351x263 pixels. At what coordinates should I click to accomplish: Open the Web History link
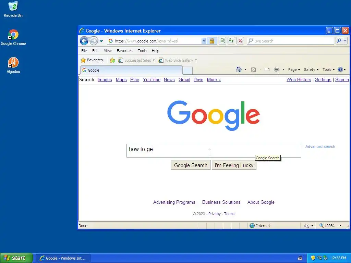tap(299, 79)
